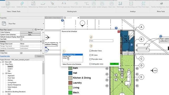Click the Project Browser vertical scrollbar
The width and height of the screenshot is (169, 95).
[x=43, y=69]
